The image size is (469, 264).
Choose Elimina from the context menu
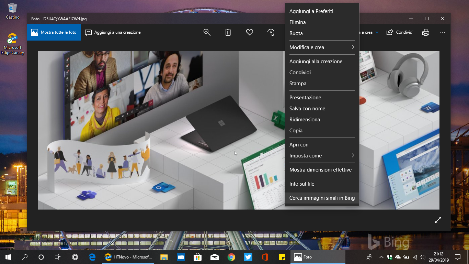tap(322, 22)
